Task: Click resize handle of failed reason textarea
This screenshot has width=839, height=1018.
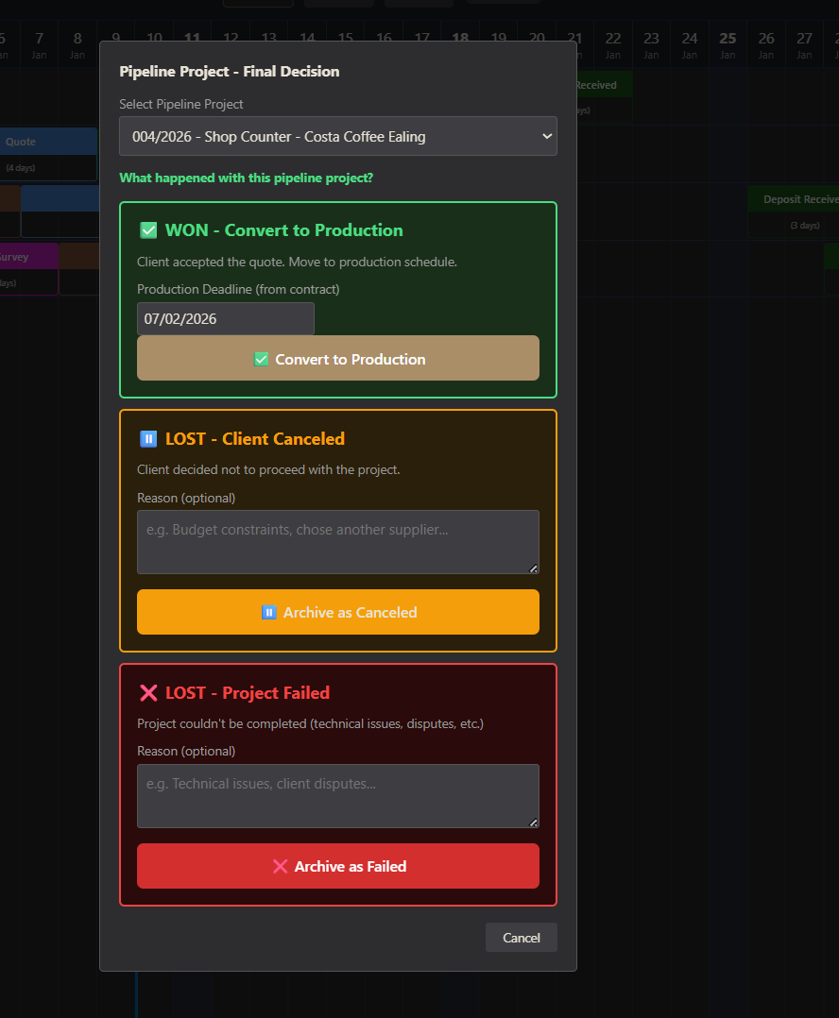Action: (x=533, y=822)
